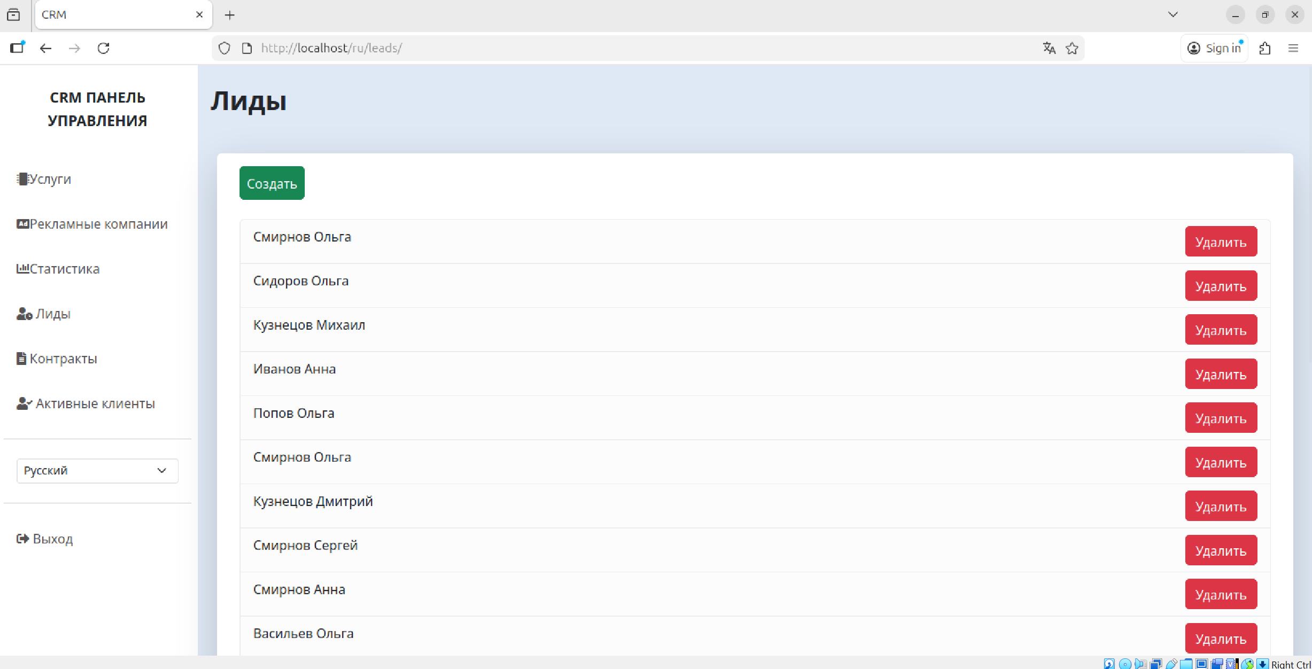
Task: Click the page info icon in address bar
Action: 247,48
